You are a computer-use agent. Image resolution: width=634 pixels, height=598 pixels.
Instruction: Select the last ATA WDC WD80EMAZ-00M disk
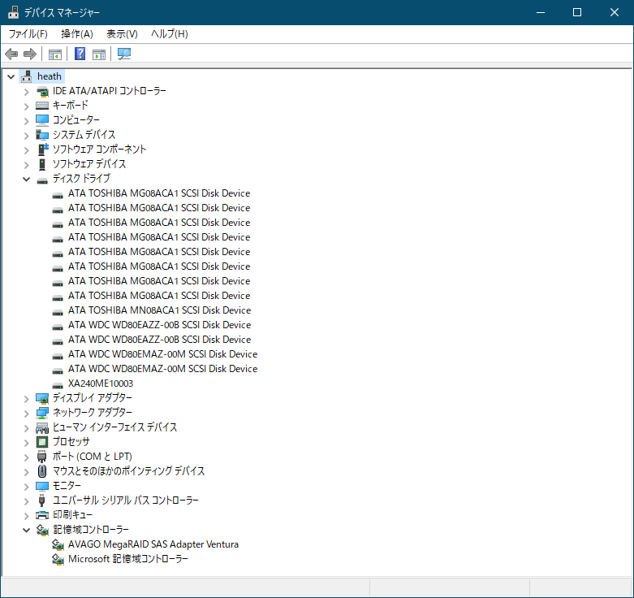click(163, 369)
